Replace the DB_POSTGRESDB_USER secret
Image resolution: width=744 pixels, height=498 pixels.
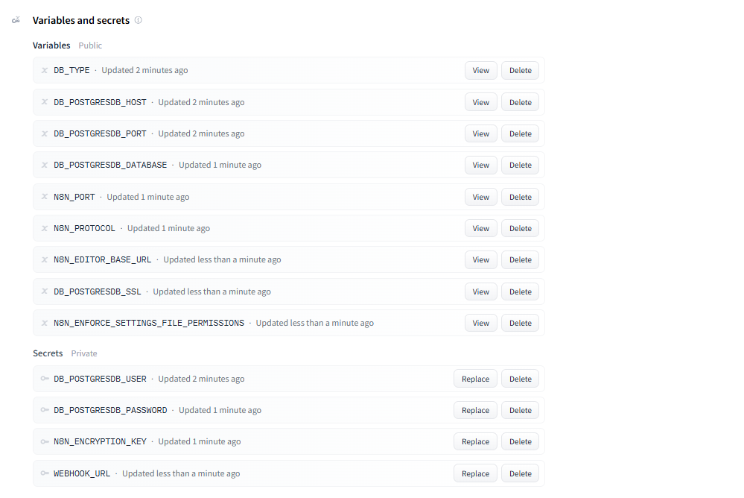point(475,379)
